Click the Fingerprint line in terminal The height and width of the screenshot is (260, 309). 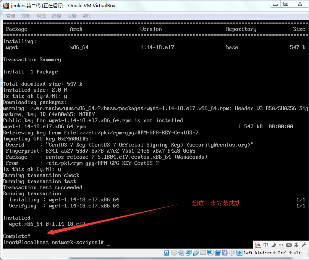(101, 151)
